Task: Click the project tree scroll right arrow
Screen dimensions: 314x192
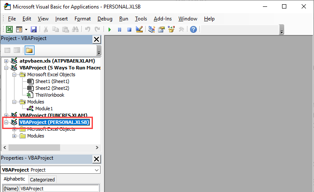Action: (97, 148)
